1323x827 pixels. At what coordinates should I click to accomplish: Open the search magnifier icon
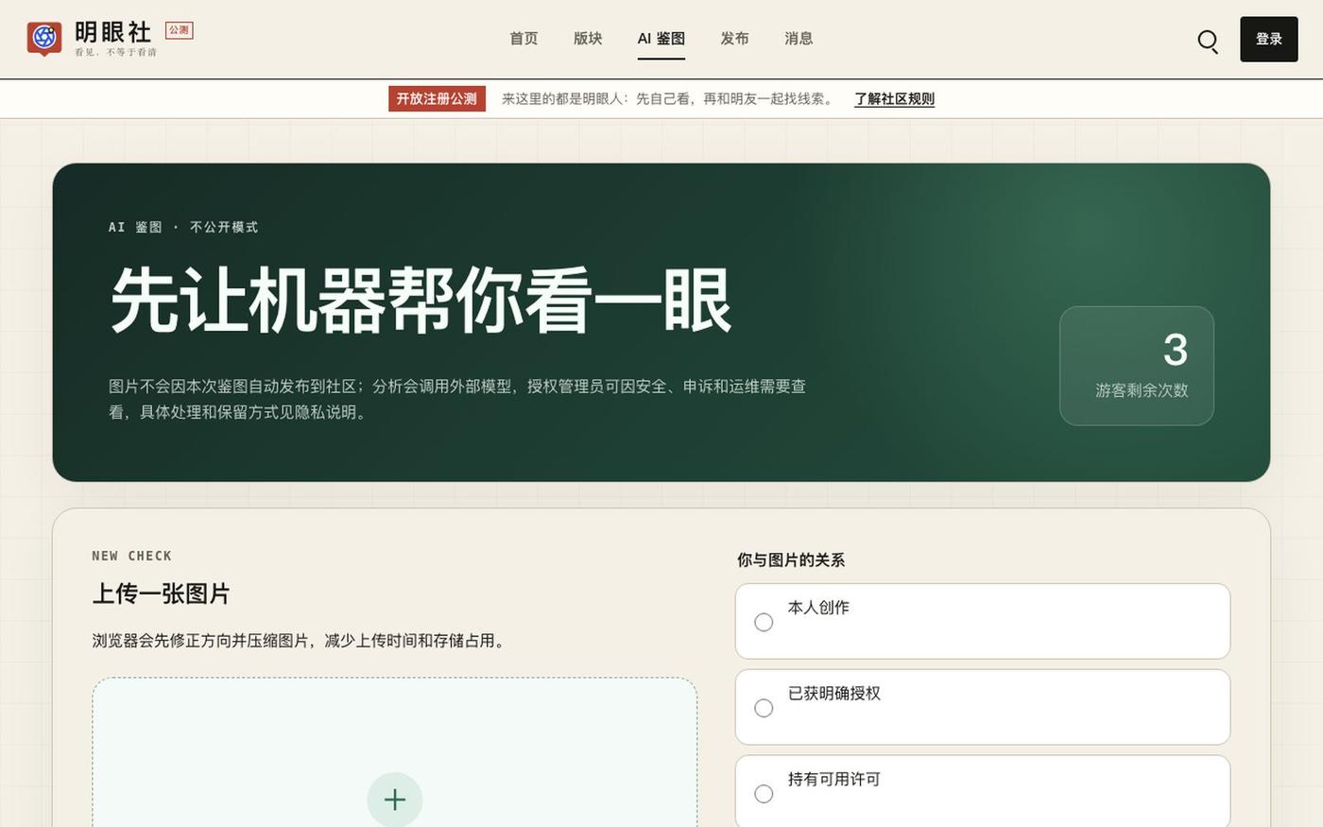[x=1208, y=41]
